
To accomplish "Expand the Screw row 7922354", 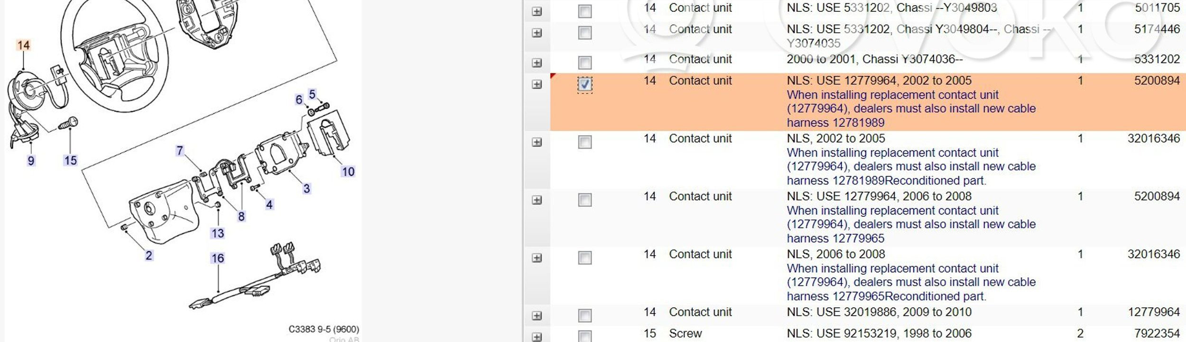I will pyautogui.click(x=537, y=337).
